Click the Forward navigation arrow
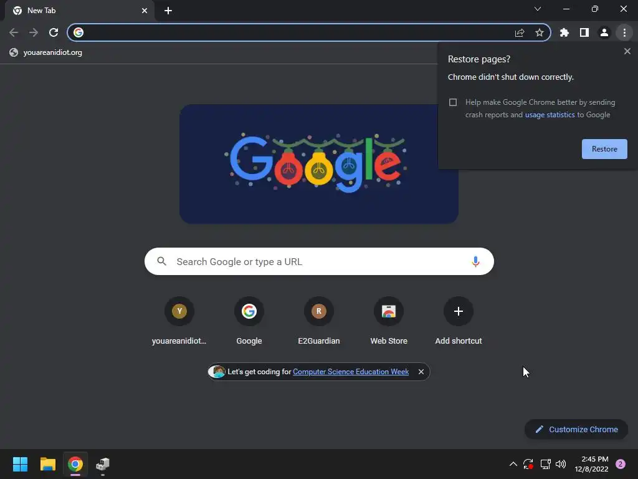638x479 pixels. pos(34,32)
